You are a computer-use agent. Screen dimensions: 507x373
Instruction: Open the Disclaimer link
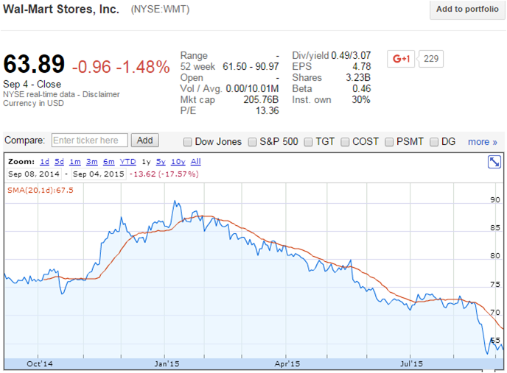click(x=100, y=94)
